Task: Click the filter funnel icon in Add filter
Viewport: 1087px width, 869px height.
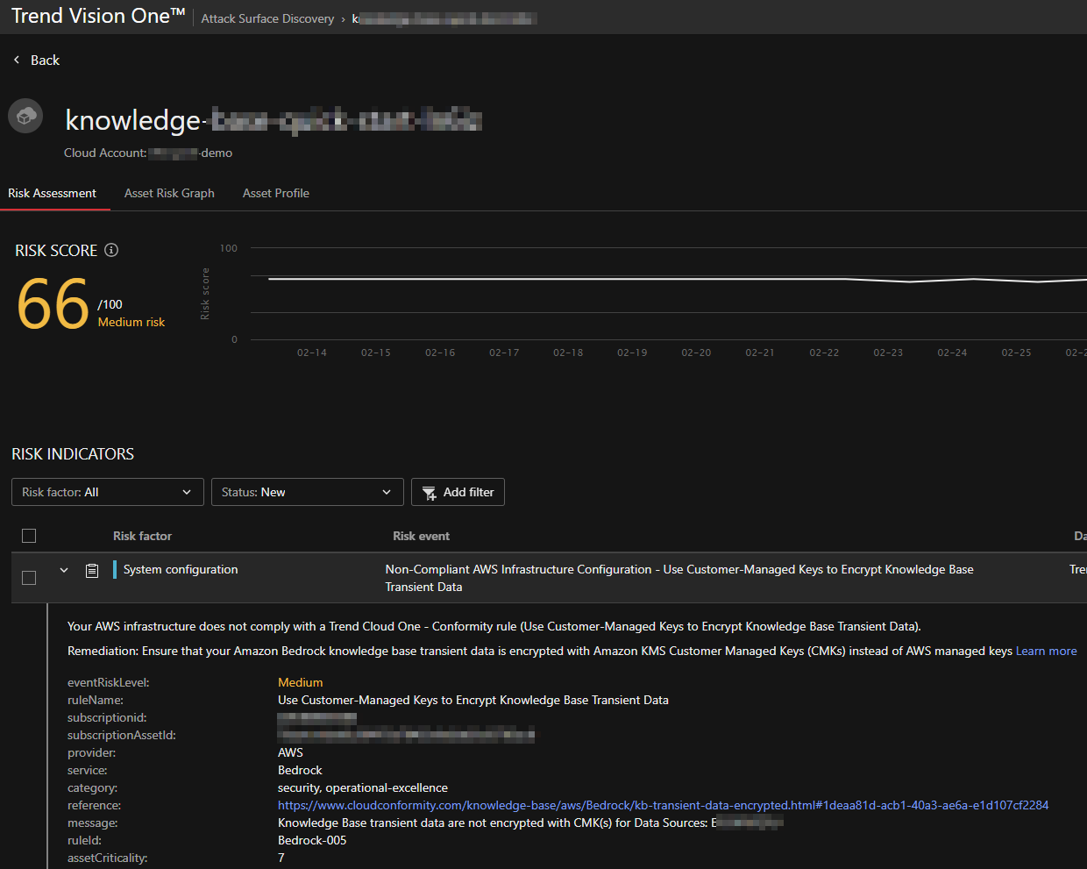Action: (430, 493)
